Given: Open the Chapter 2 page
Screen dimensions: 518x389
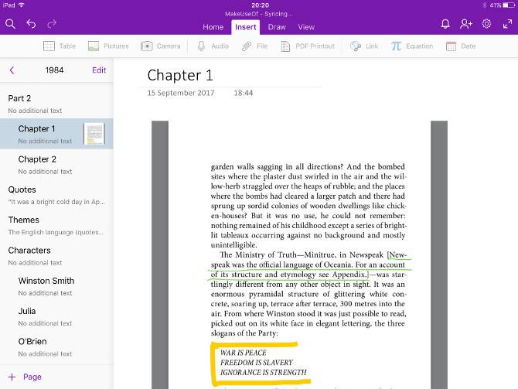Looking at the screenshot, I should [x=56, y=164].
